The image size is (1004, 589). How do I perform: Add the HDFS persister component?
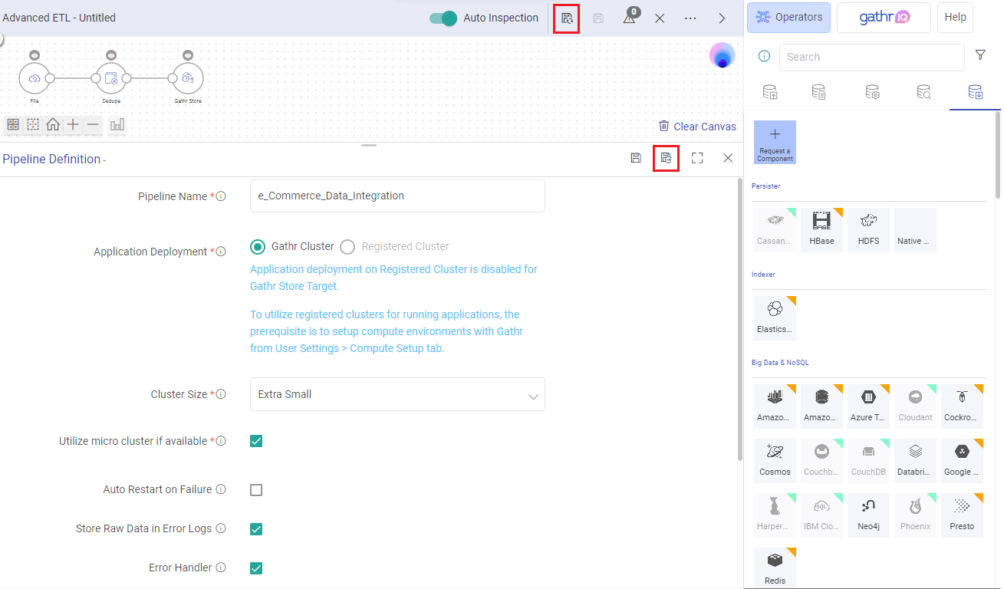(x=869, y=229)
